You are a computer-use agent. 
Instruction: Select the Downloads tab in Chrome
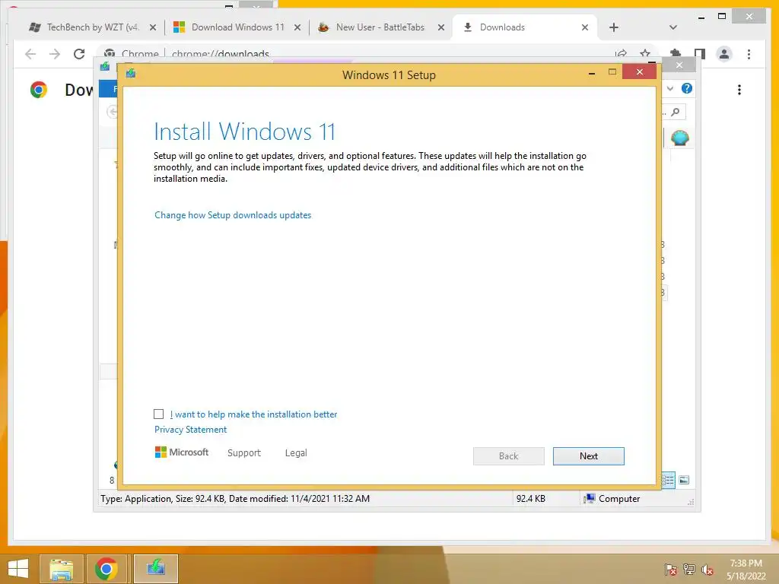pyautogui.click(x=517, y=27)
